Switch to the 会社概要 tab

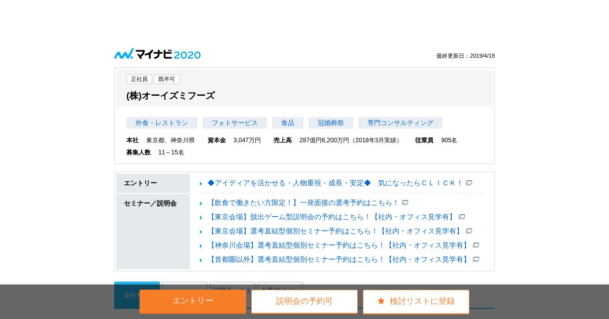point(137,295)
